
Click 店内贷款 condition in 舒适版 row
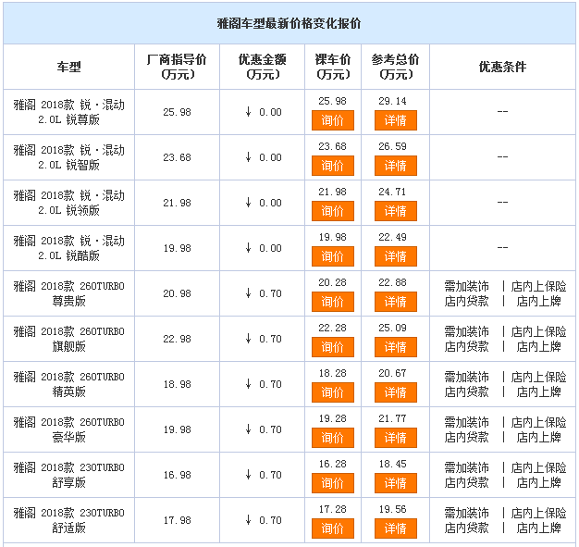click(x=467, y=528)
